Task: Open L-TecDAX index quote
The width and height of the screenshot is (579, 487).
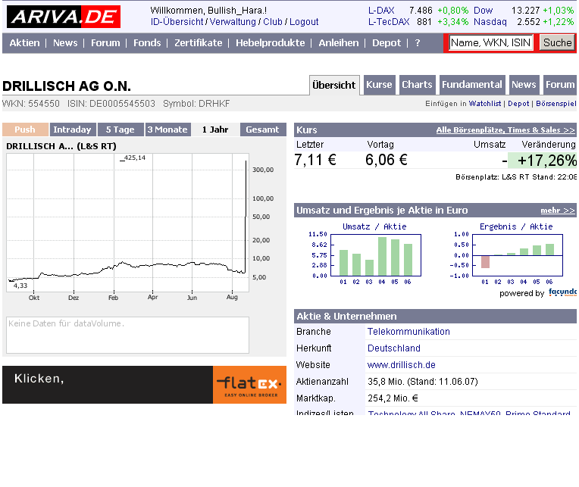Action: click(x=389, y=22)
